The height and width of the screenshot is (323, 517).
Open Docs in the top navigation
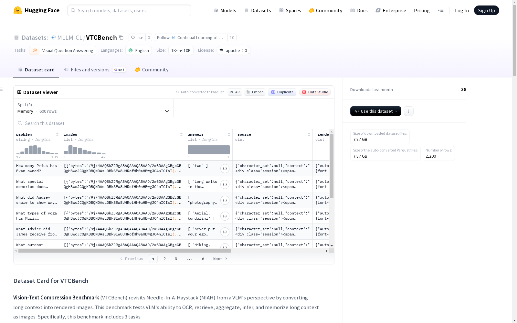coord(359,10)
